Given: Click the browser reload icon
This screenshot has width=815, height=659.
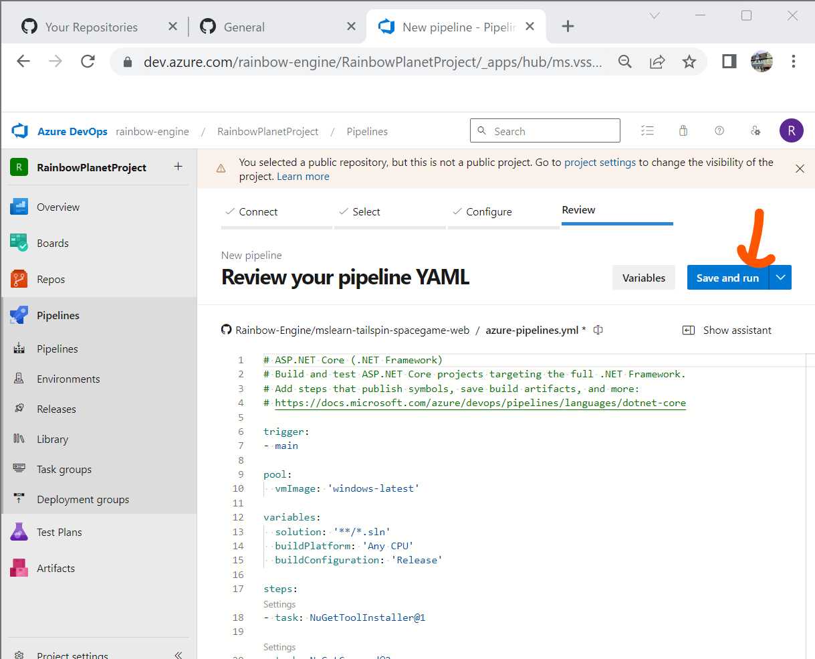Looking at the screenshot, I should [88, 62].
